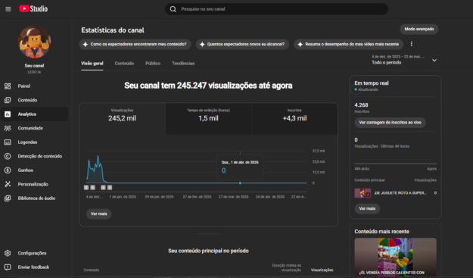Screen dimensions: 473x278
Task: Select the Visualizações 245,2 mil metric card
Action: tap(122, 119)
